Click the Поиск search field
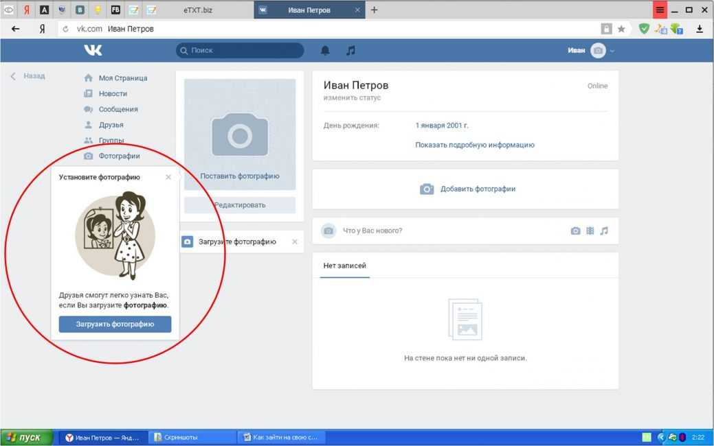714x446 pixels. (x=240, y=50)
